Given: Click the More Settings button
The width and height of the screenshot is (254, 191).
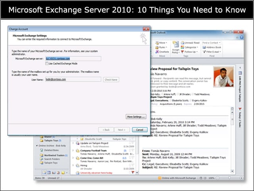Looking at the screenshot, I should pyautogui.click(x=136, y=117).
